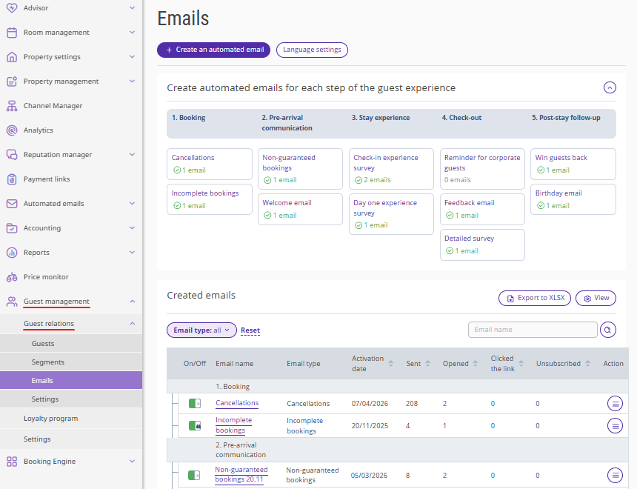Expand the Booking Engine sidebar section
Screen dimensions: 637x489
pyautogui.click(x=132, y=462)
